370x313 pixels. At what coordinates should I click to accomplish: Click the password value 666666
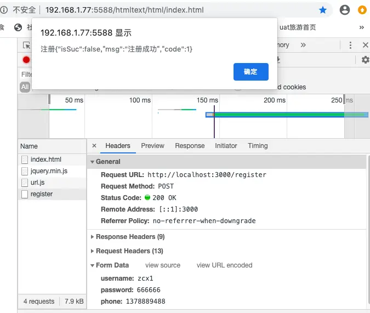point(149,290)
